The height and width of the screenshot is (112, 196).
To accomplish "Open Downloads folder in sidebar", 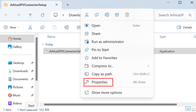I will pos(20,71).
